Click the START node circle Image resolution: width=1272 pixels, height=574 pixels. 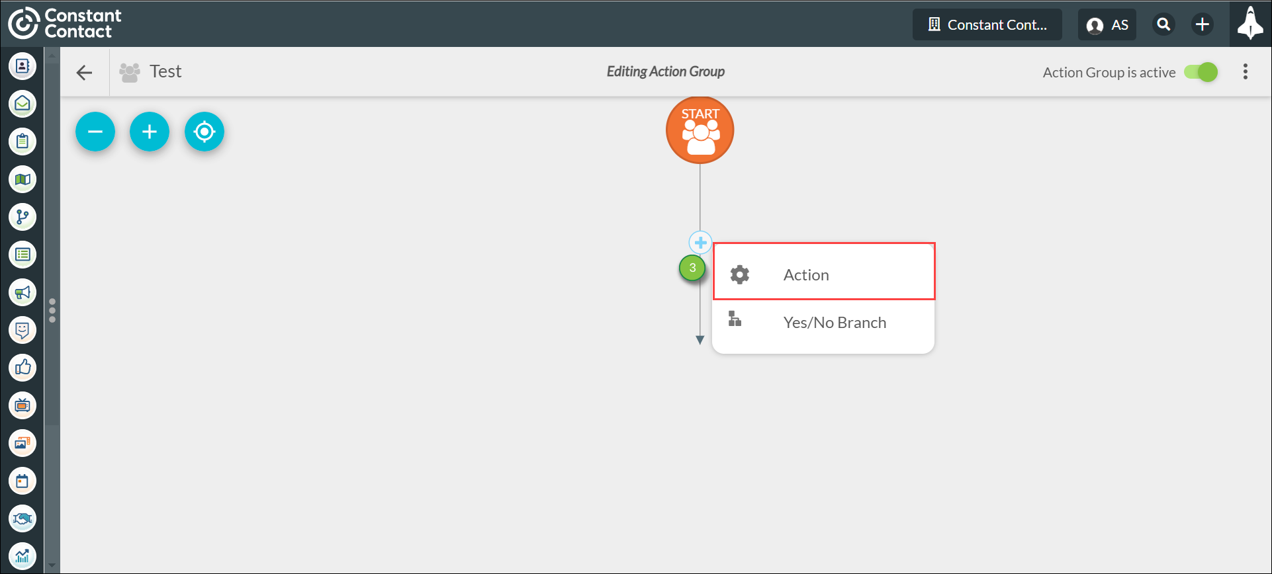(x=700, y=130)
